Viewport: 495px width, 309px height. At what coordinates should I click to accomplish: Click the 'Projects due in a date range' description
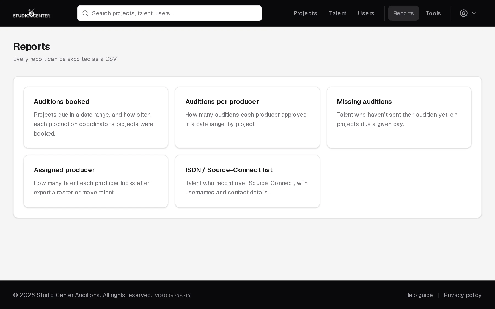tap(94, 124)
